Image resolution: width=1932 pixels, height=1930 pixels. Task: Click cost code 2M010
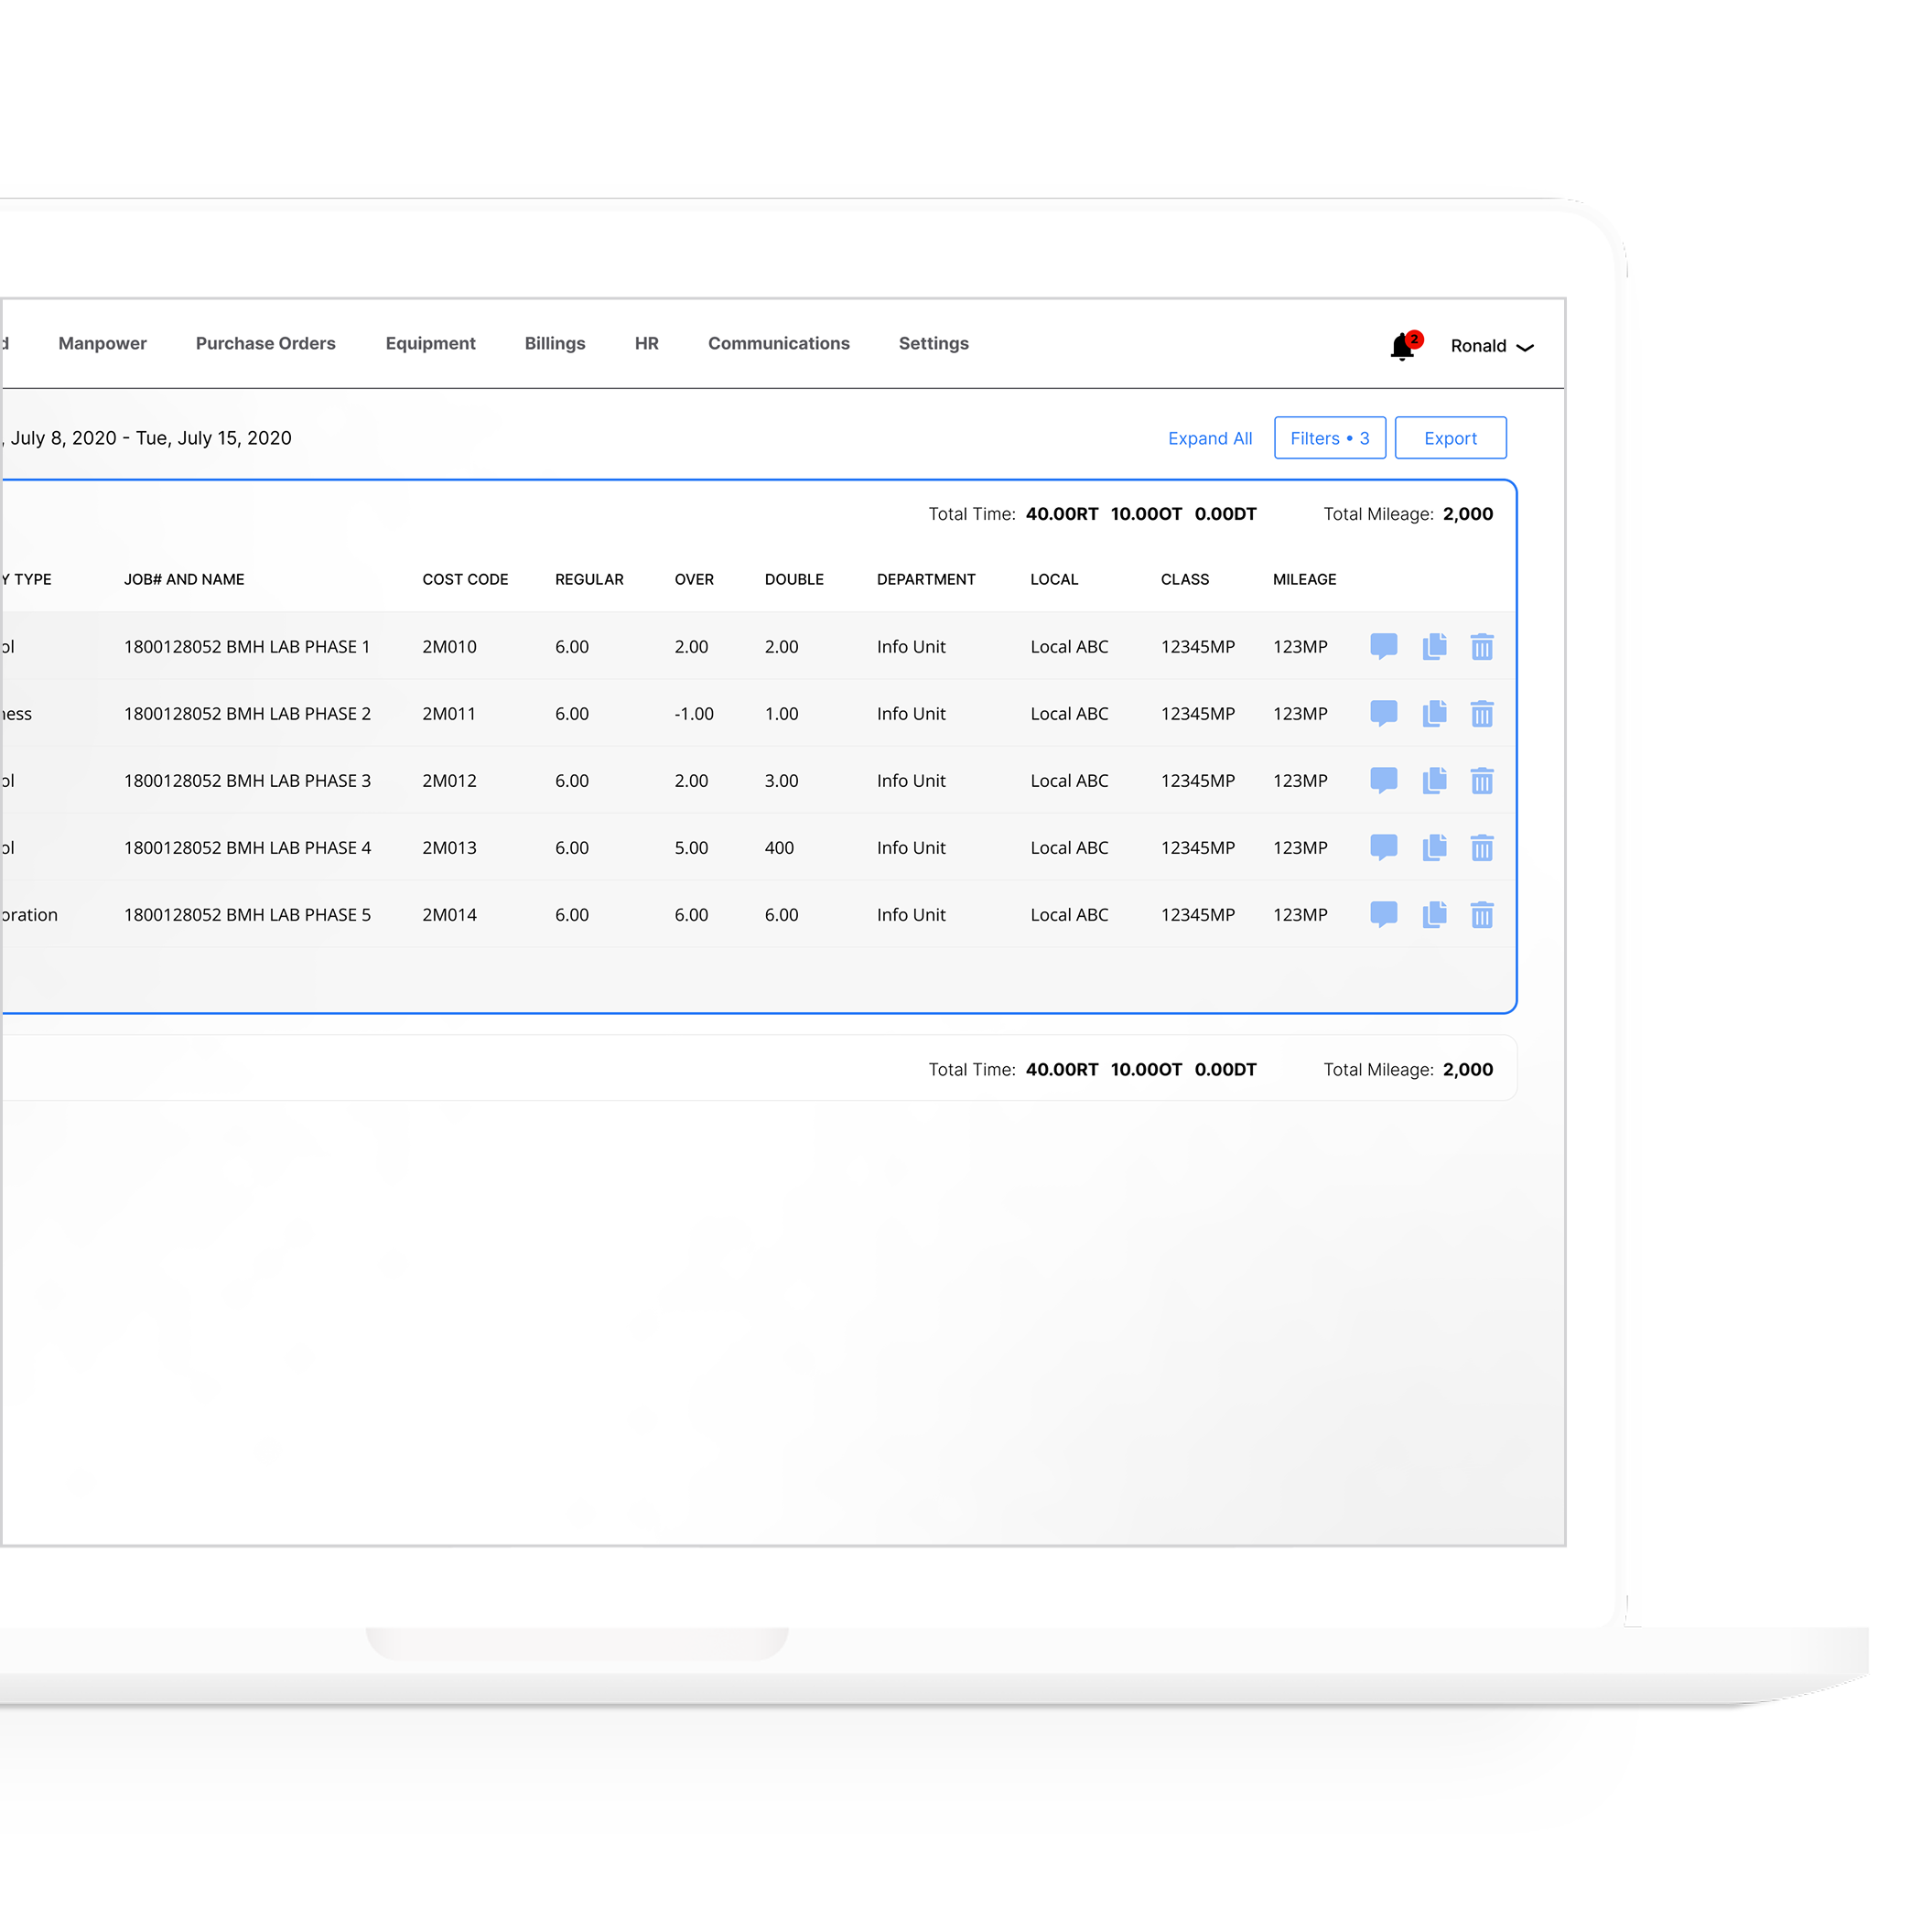[449, 647]
